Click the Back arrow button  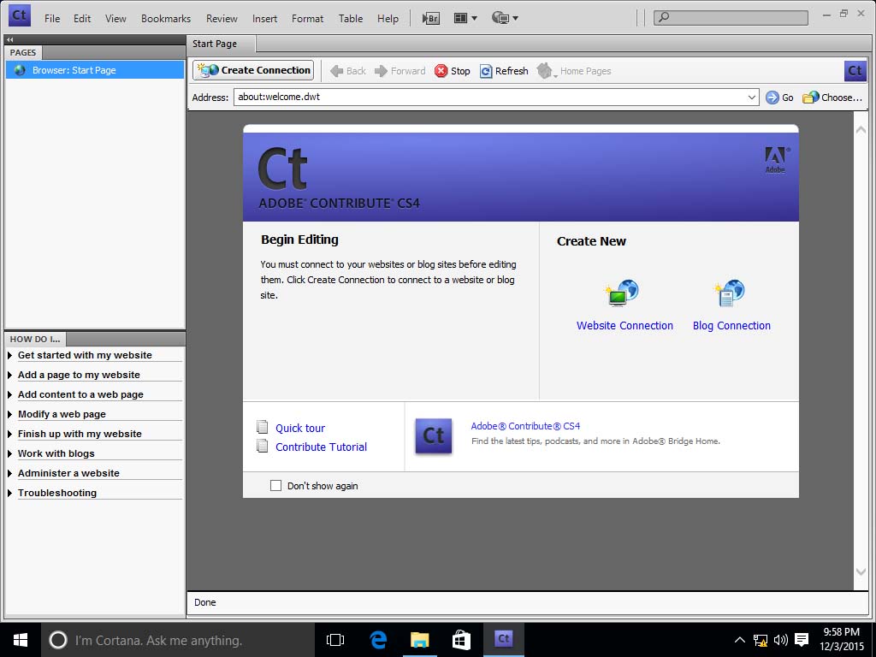click(348, 71)
